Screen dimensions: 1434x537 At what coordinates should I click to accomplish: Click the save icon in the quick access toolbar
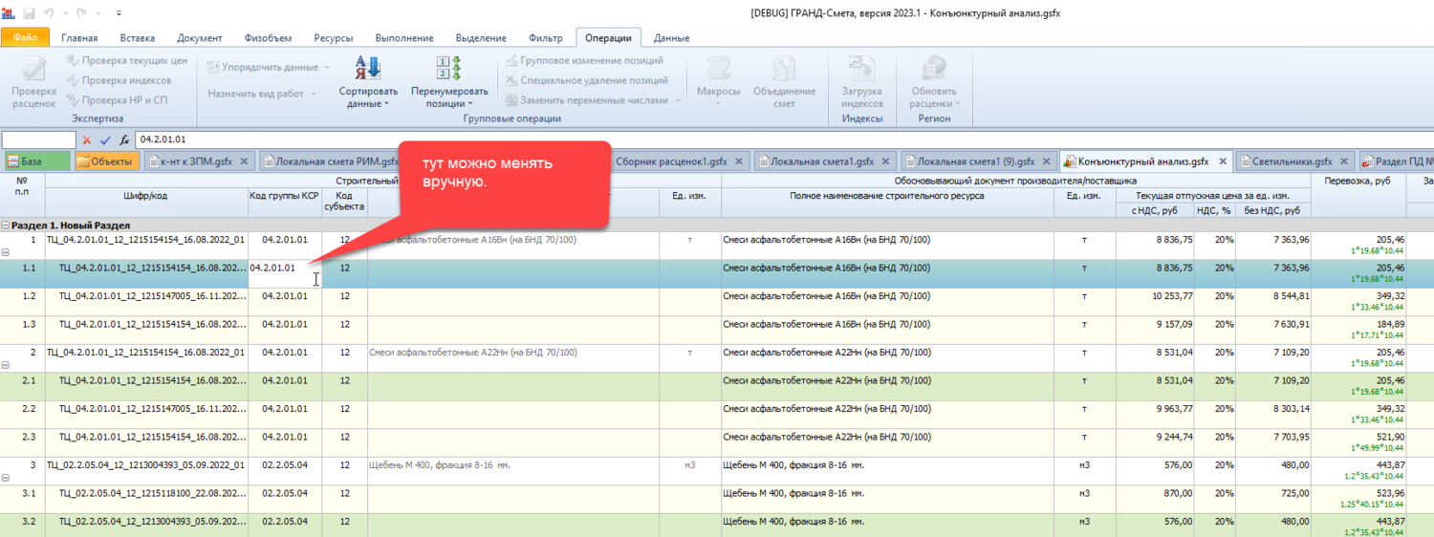point(29,13)
